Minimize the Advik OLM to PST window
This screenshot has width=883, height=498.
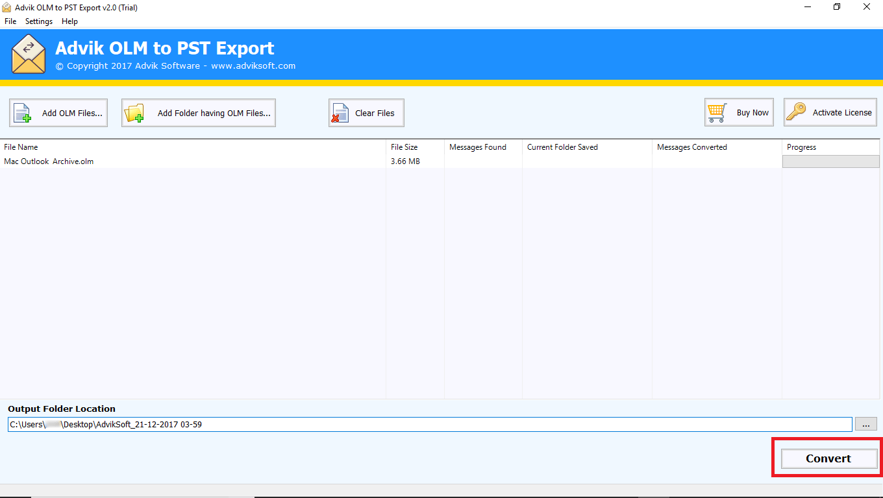[808, 7]
